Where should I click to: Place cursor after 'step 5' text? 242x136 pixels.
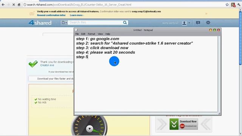pyautogui.click(x=88, y=57)
